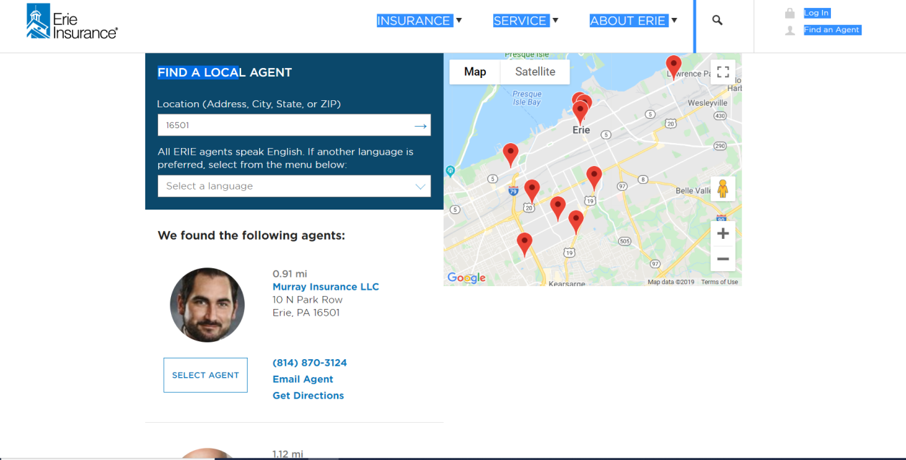Expand the Service menu
The width and height of the screenshot is (906, 460).
525,21
